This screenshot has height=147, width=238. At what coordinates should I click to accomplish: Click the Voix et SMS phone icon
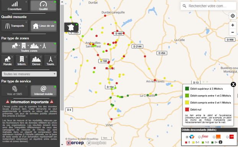(15, 89)
